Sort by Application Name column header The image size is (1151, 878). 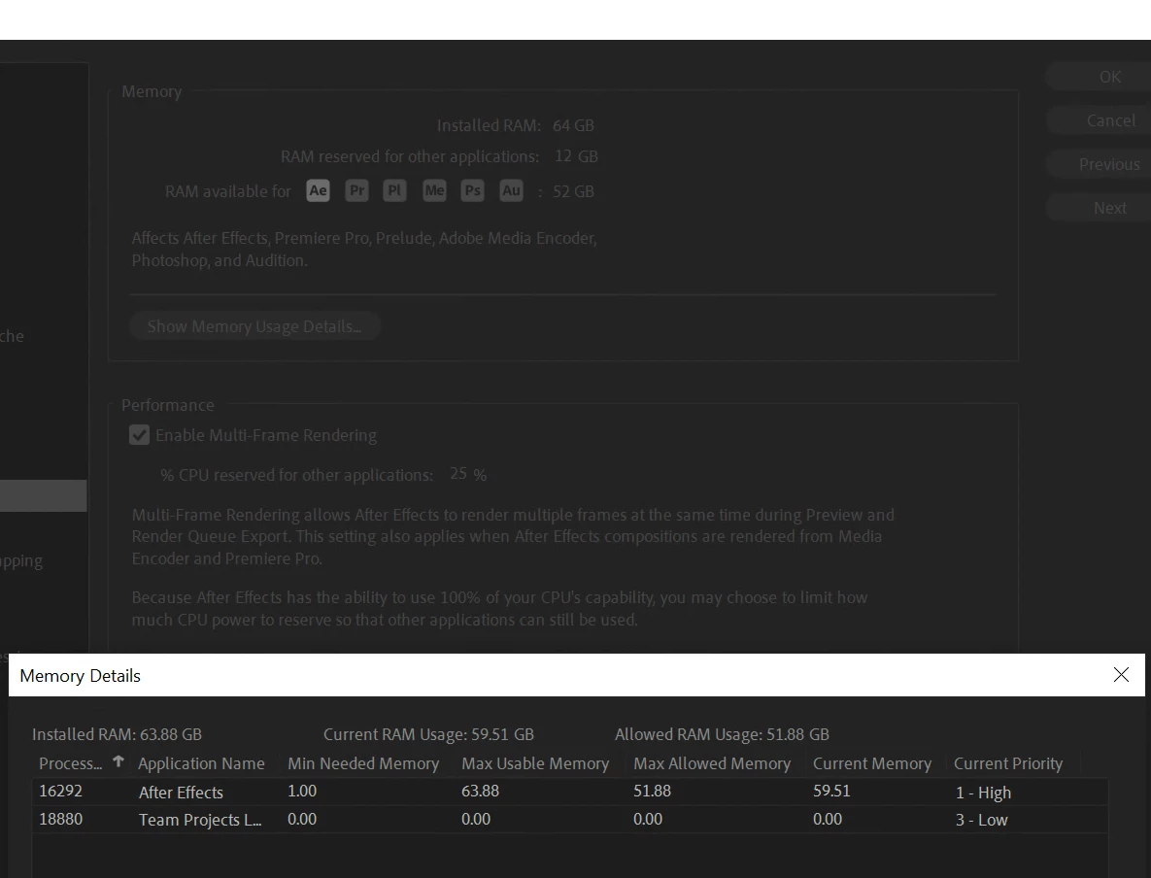click(x=201, y=763)
